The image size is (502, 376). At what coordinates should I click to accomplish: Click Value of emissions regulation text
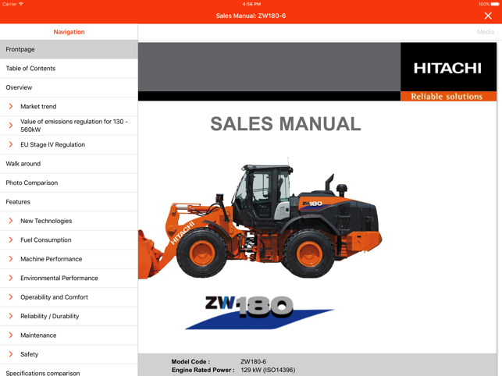(74, 126)
